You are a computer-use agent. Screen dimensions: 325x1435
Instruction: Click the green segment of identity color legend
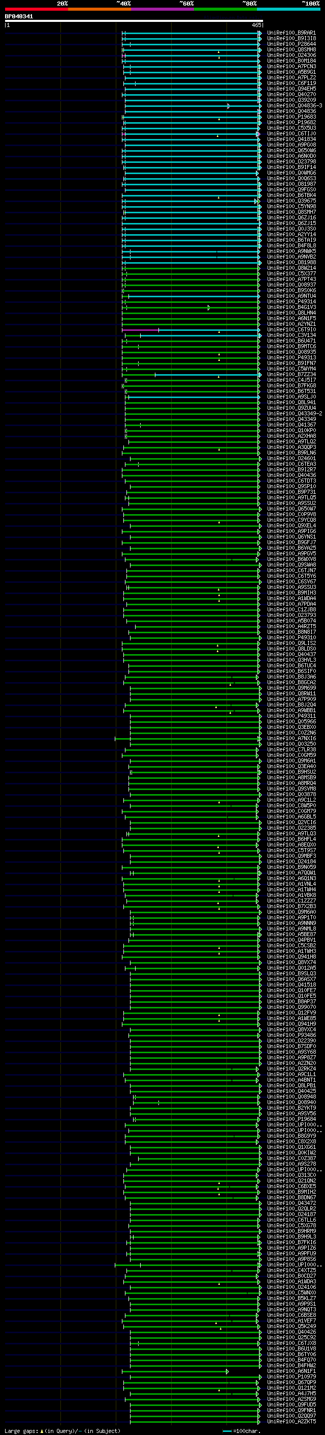[x=225, y=9]
